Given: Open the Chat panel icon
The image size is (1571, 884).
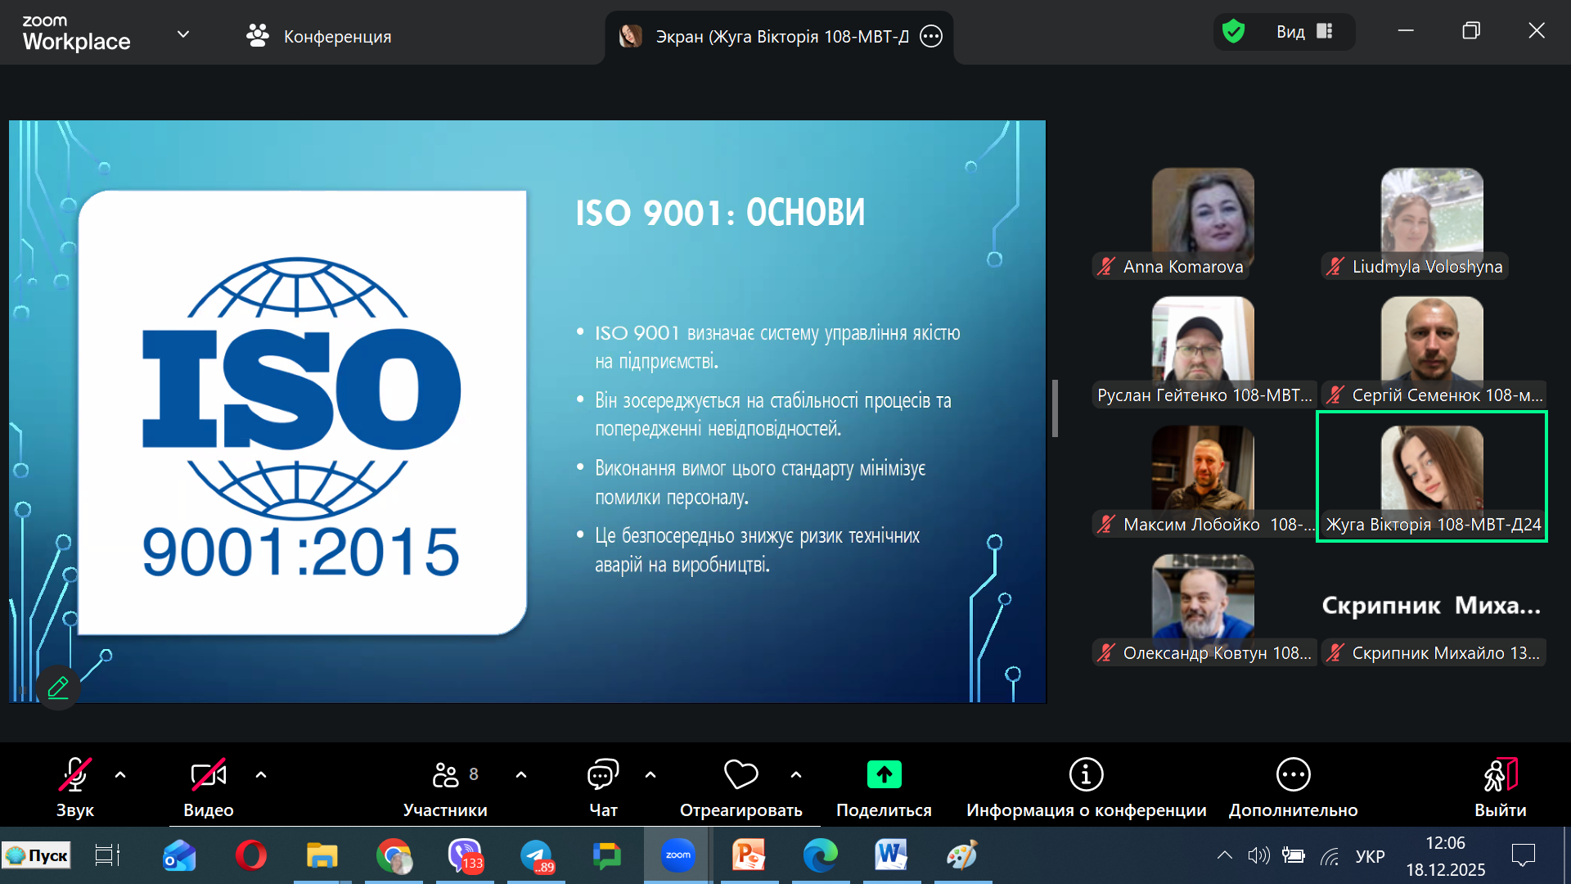Looking at the screenshot, I should coord(603,774).
